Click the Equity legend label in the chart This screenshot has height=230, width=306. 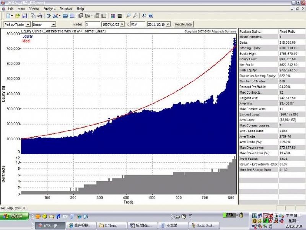pyautogui.click(x=27, y=36)
